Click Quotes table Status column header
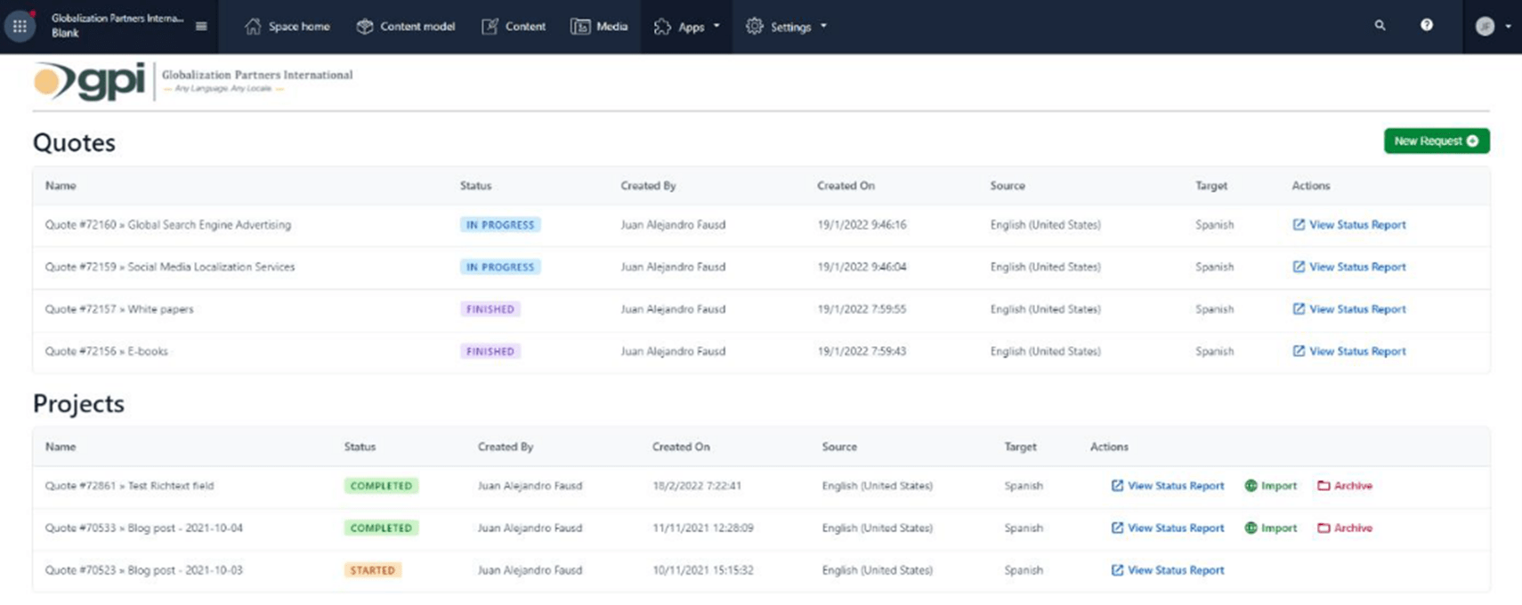Screen dimensions: 1522x605 [x=475, y=186]
